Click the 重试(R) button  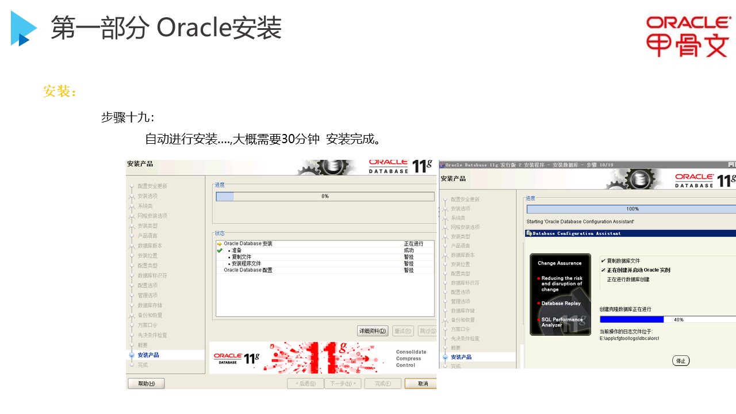coord(403,331)
